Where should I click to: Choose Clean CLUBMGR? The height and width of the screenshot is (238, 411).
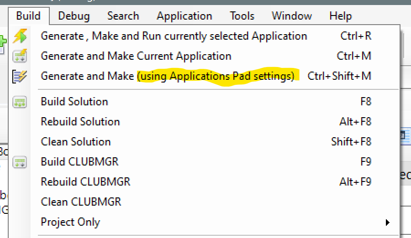tap(81, 202)
